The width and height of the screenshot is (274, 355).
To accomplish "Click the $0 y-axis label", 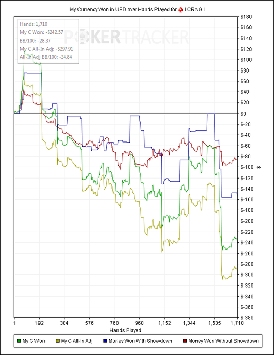I will point(243,114).
